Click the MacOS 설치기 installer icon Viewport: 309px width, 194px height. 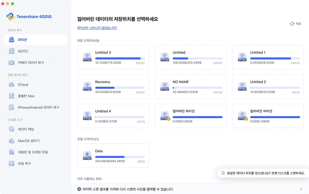click(12, 141)
